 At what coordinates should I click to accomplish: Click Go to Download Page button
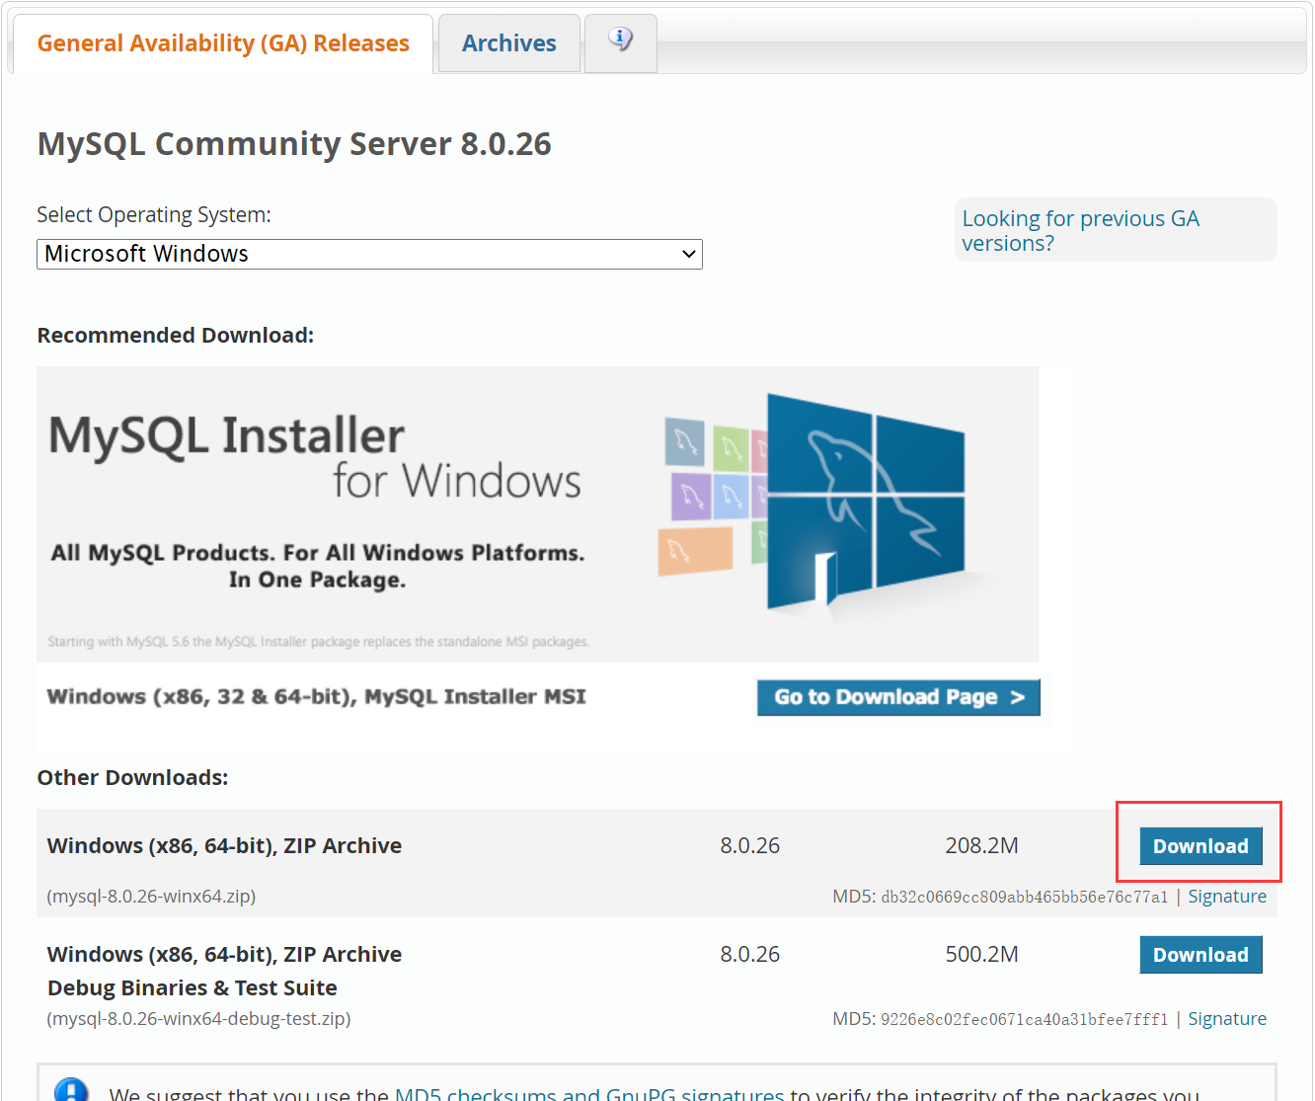click(898, 697)
